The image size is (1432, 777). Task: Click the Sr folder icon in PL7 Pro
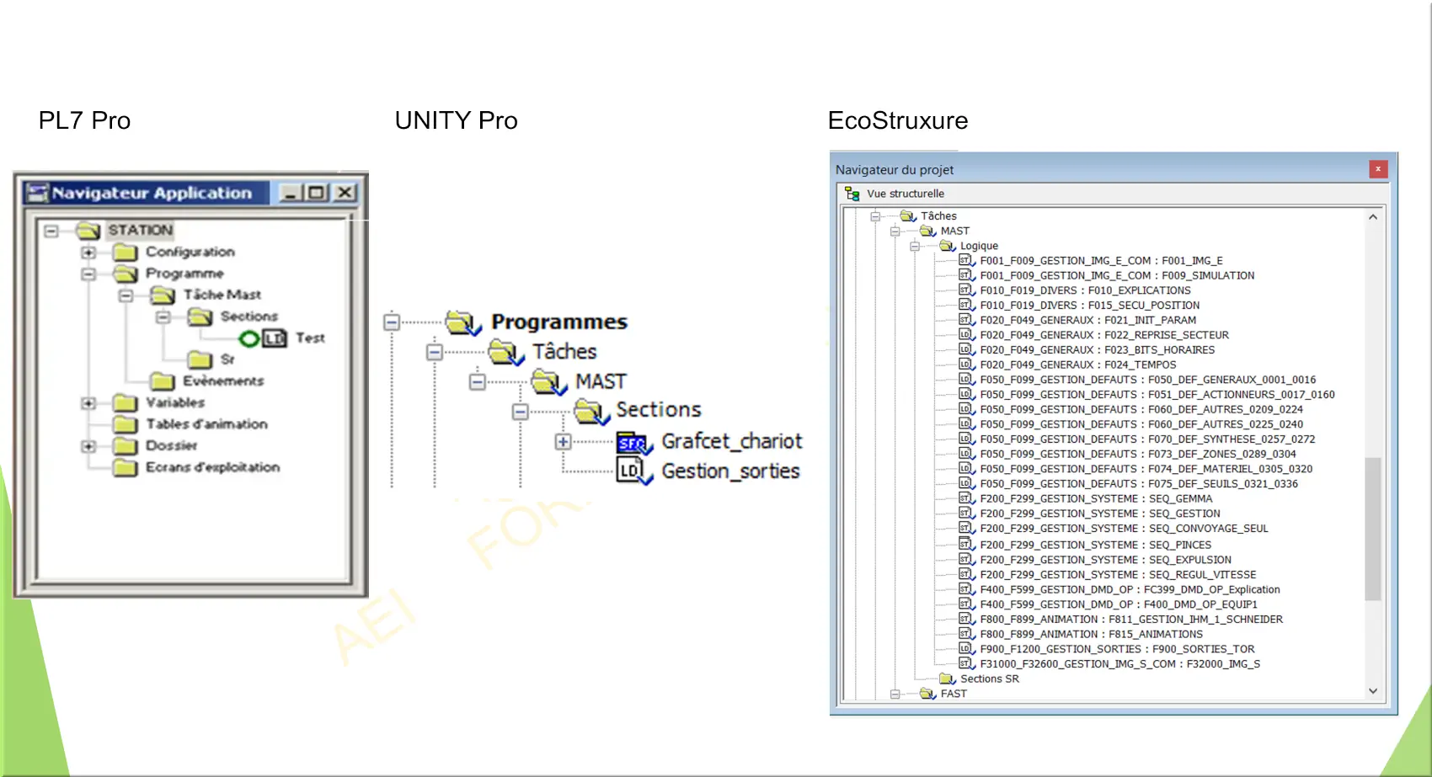[x=200, y=359]
